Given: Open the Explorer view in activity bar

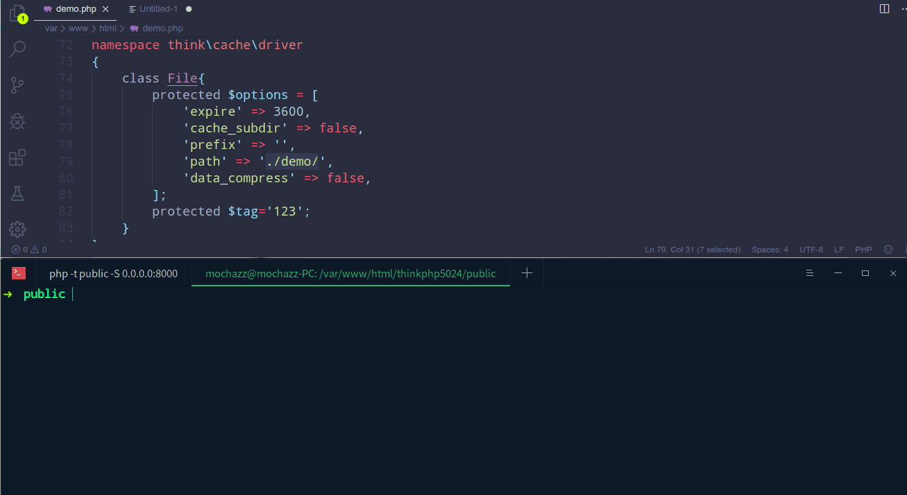Looking at the screenshot, I should click(17, 13).
